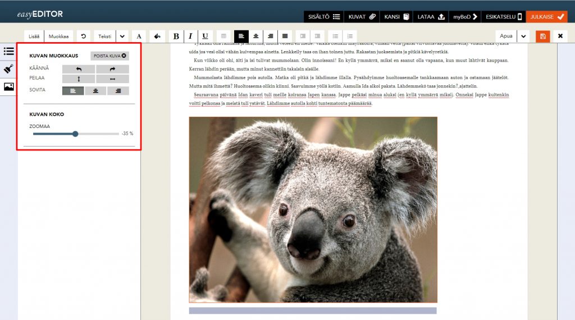The width and height of the screenshot is (575, 320).
Task: Open the KUVAT menu
Action: [362, 17]
